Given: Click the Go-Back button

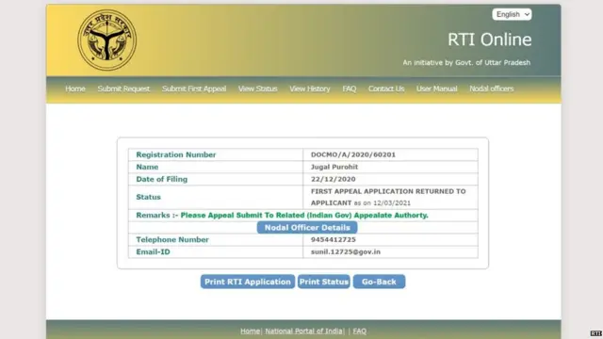Looking at the screenshot, I should 379,282.
